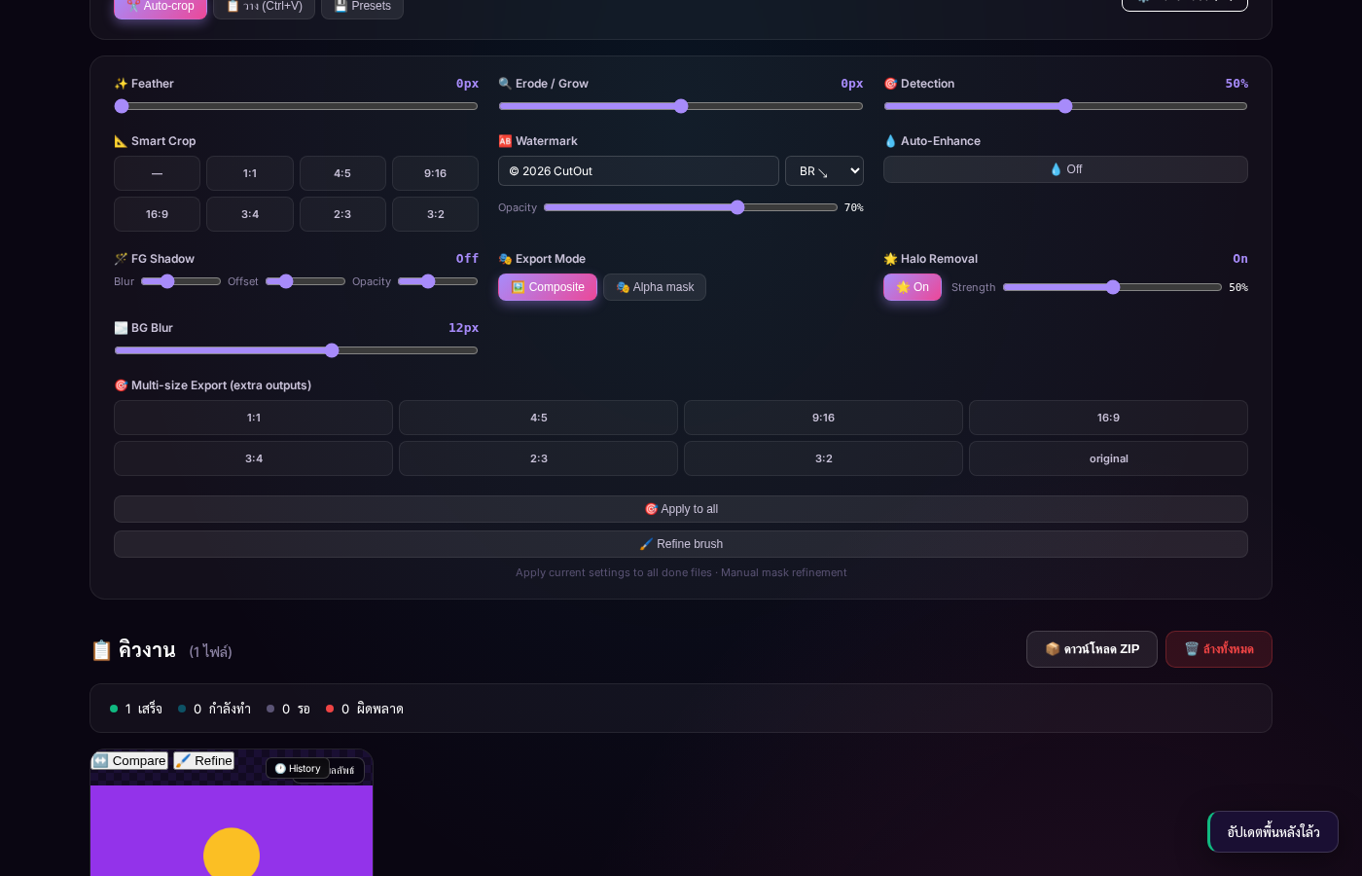
Task: Choose the 1:1 Smart Crop ratio
Action: [x=250, y=173]
